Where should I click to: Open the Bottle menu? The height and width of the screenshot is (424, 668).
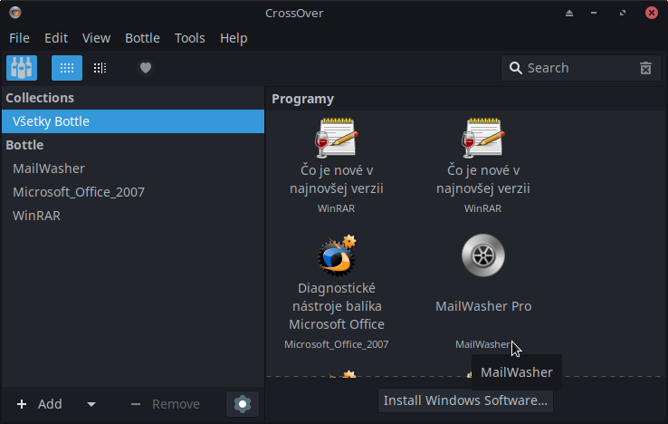tap(142, 38)
